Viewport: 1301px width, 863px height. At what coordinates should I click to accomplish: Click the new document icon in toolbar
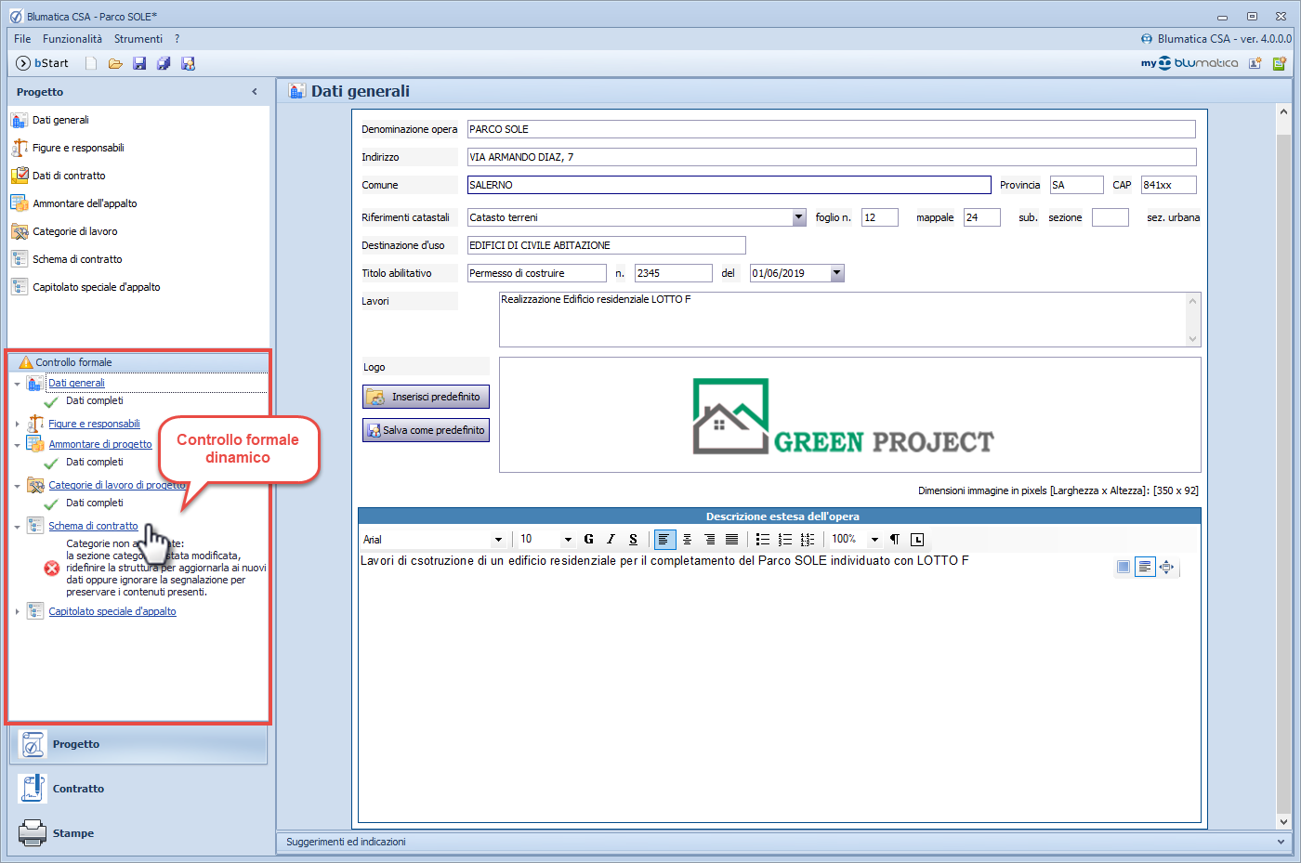coord(91,63)
